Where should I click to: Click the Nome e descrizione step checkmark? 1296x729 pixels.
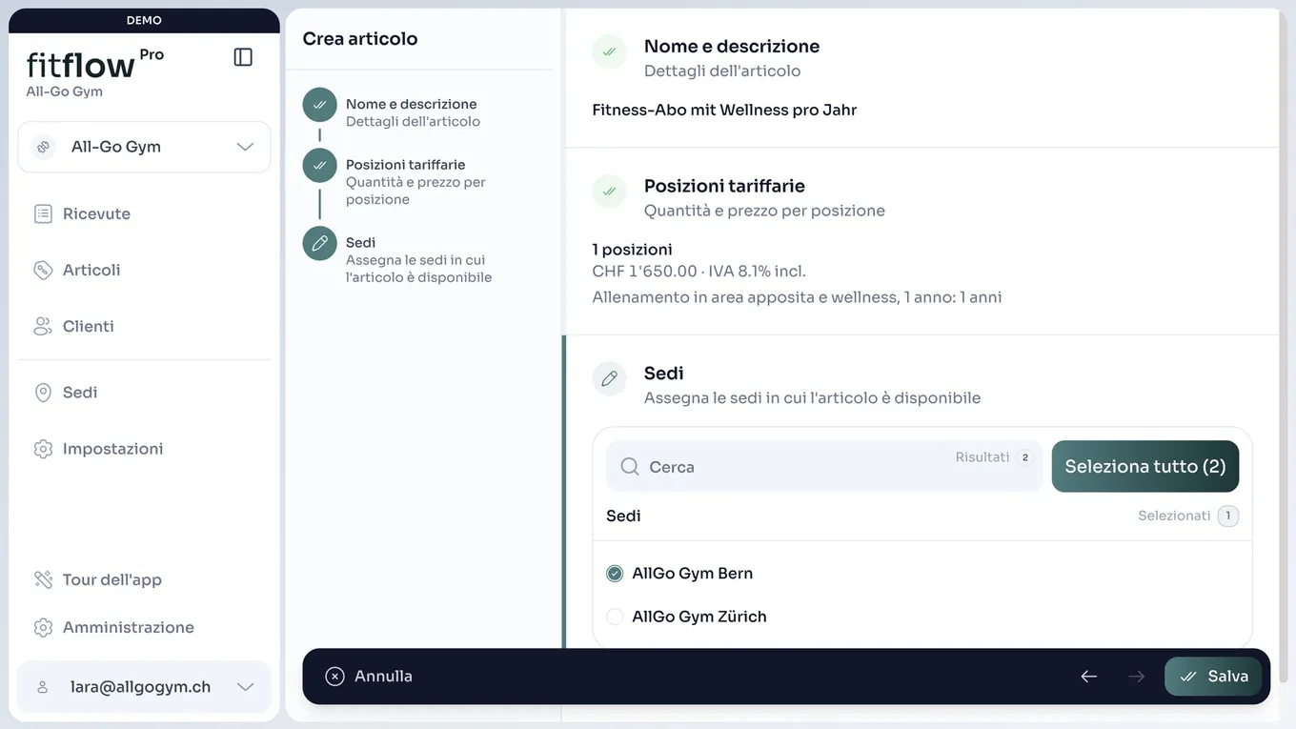tap(319, 105)
